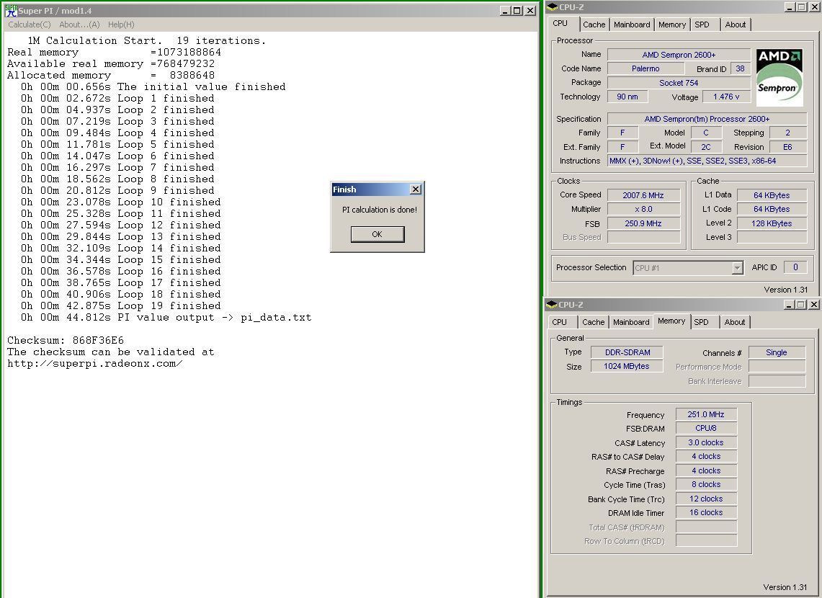Switch to SPD tab in upper CPU-Z
The image size is (822, 598).
pos(702,24)
